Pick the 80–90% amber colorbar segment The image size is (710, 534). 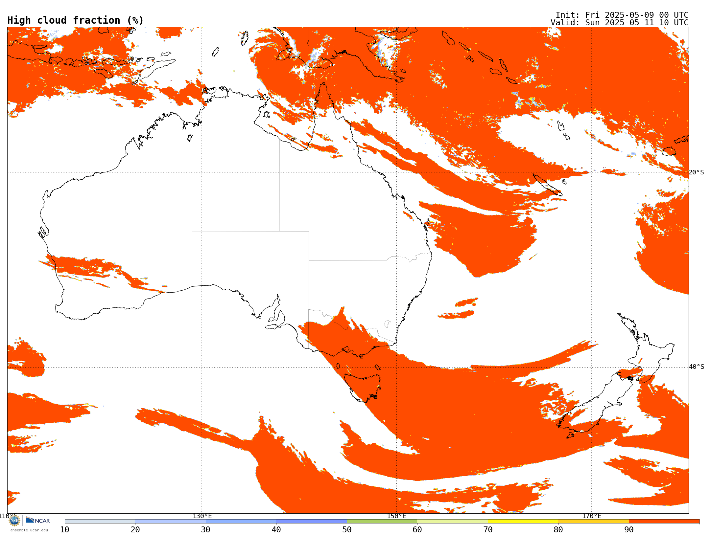(593, 522)
